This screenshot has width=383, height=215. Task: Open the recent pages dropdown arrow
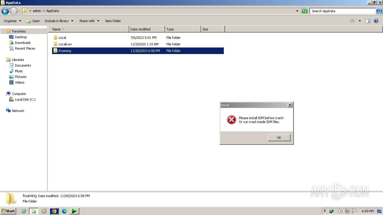(x=19, y=11)
